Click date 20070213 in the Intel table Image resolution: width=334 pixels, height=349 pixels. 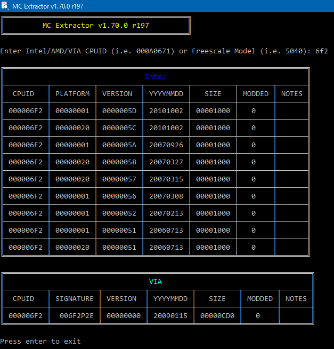166,213
